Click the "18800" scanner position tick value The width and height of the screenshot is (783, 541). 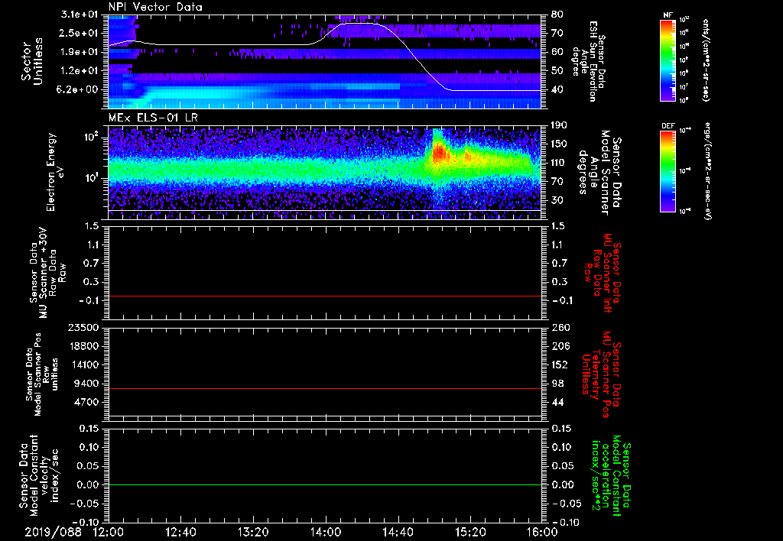(83, 346)
